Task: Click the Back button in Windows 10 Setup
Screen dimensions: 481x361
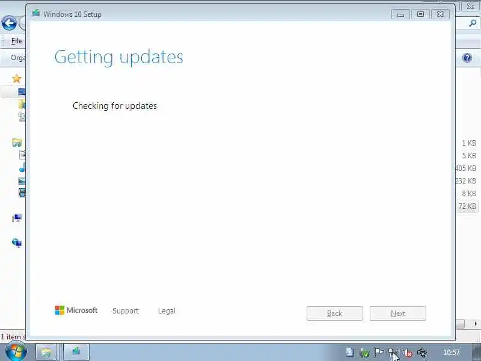Action: 335,313
